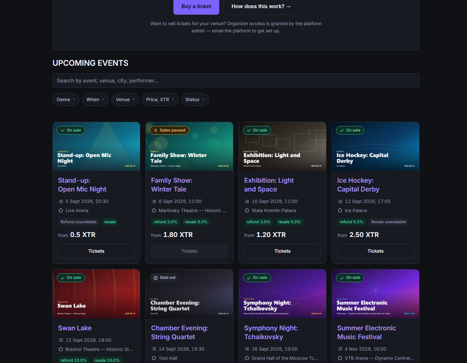Click the calendar icon beside 5 Sept 2026

pyautogui.click(x=61, y=201)
